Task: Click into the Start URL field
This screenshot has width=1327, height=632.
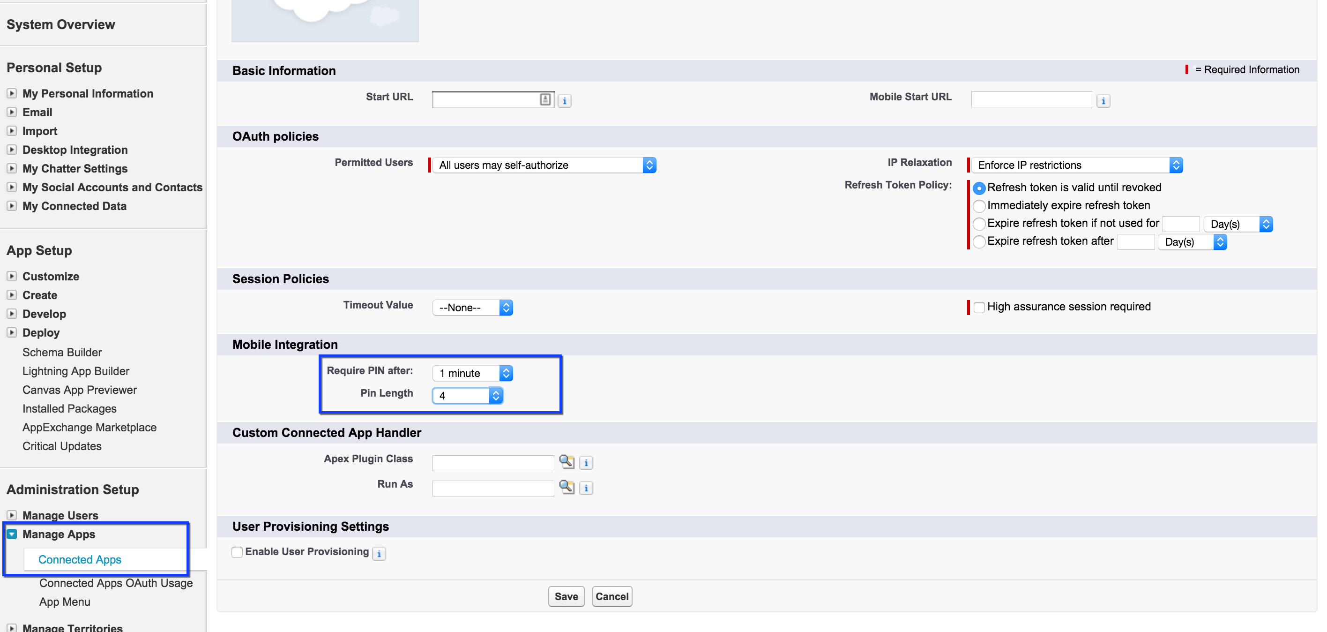Action: [x=493, y=99]
